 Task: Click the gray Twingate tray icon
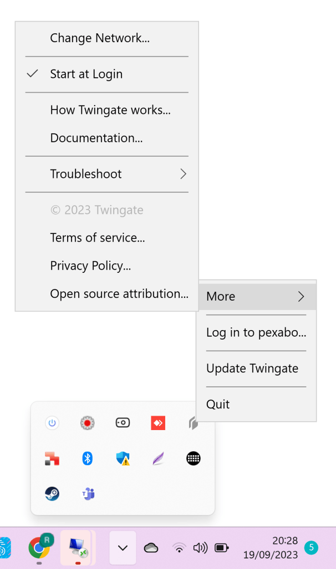coord(193,423)
